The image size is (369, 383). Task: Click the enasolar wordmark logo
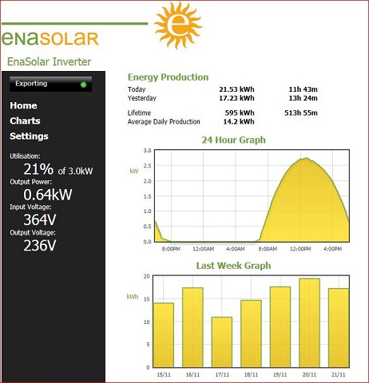tap(50, 38)
